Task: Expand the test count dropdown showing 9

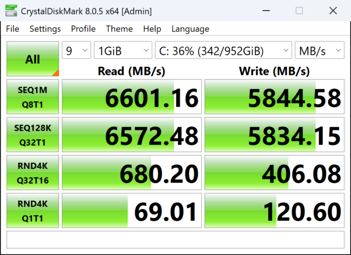Action: pyautogui.click(x=76, y=50)
